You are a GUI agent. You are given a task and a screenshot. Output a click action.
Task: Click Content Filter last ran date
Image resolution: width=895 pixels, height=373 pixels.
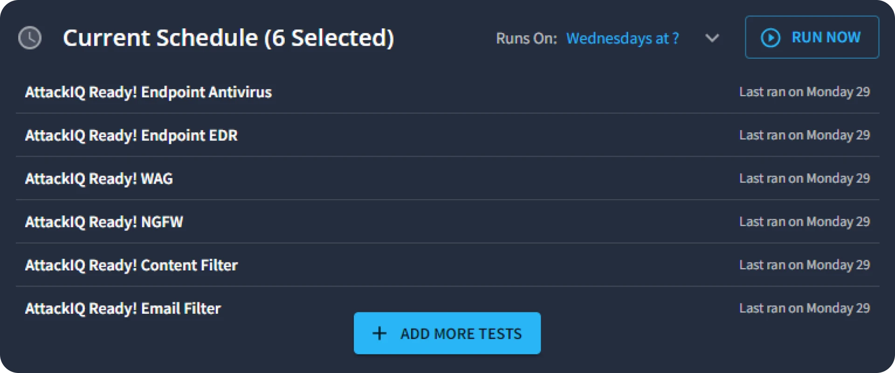click(804, 265)
